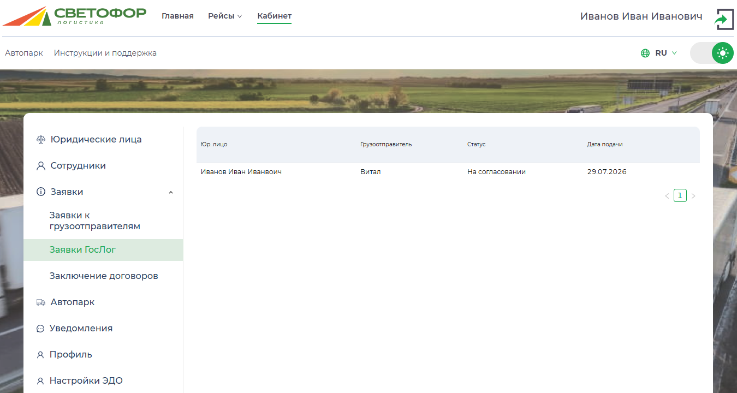Open Заключение договоров
Viewport: 737px width, 393px height.
[104, 276]
